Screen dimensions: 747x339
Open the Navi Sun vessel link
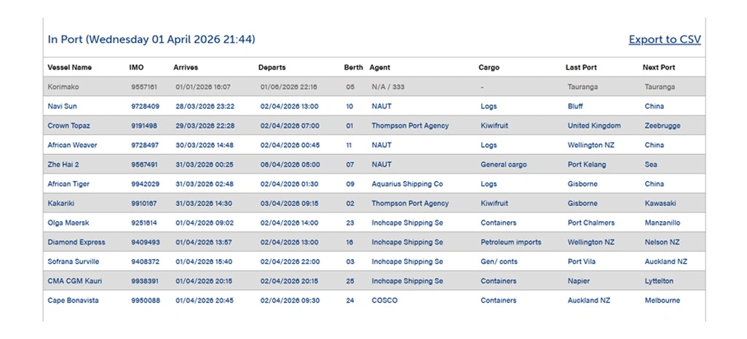[63, 106]
